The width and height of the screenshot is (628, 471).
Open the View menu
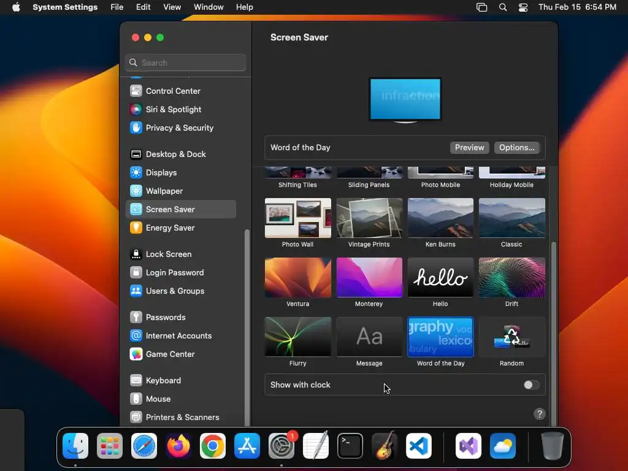(172, 7)
